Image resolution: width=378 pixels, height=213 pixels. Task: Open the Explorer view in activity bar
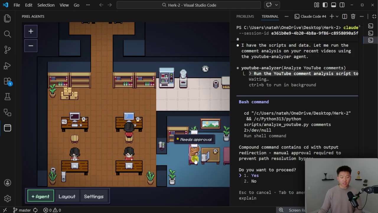(x=7, y=18)
